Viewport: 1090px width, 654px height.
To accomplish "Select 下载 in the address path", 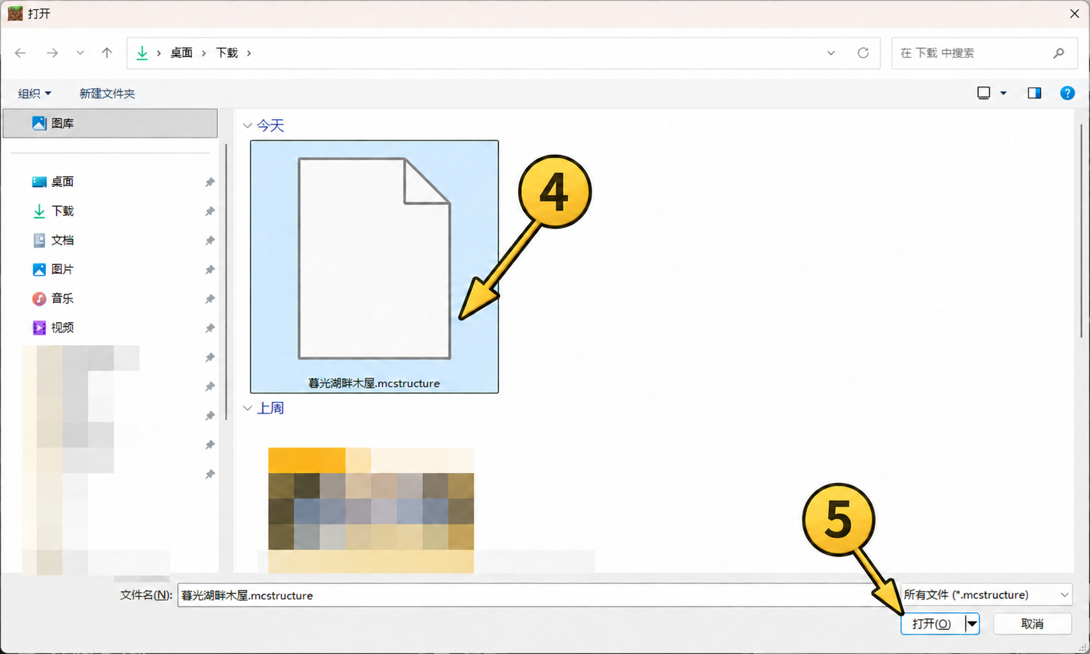I will [227, 52].
